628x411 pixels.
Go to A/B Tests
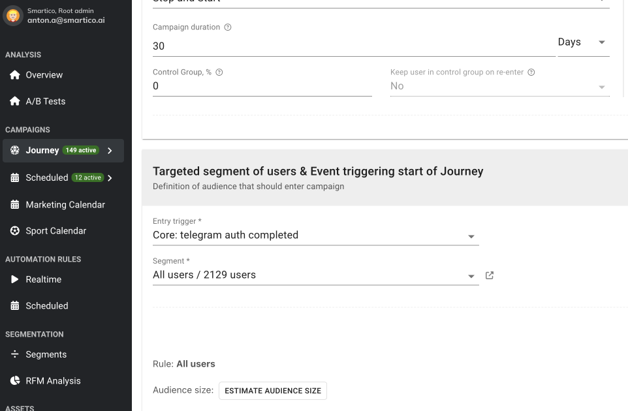[x=45, y=101]
